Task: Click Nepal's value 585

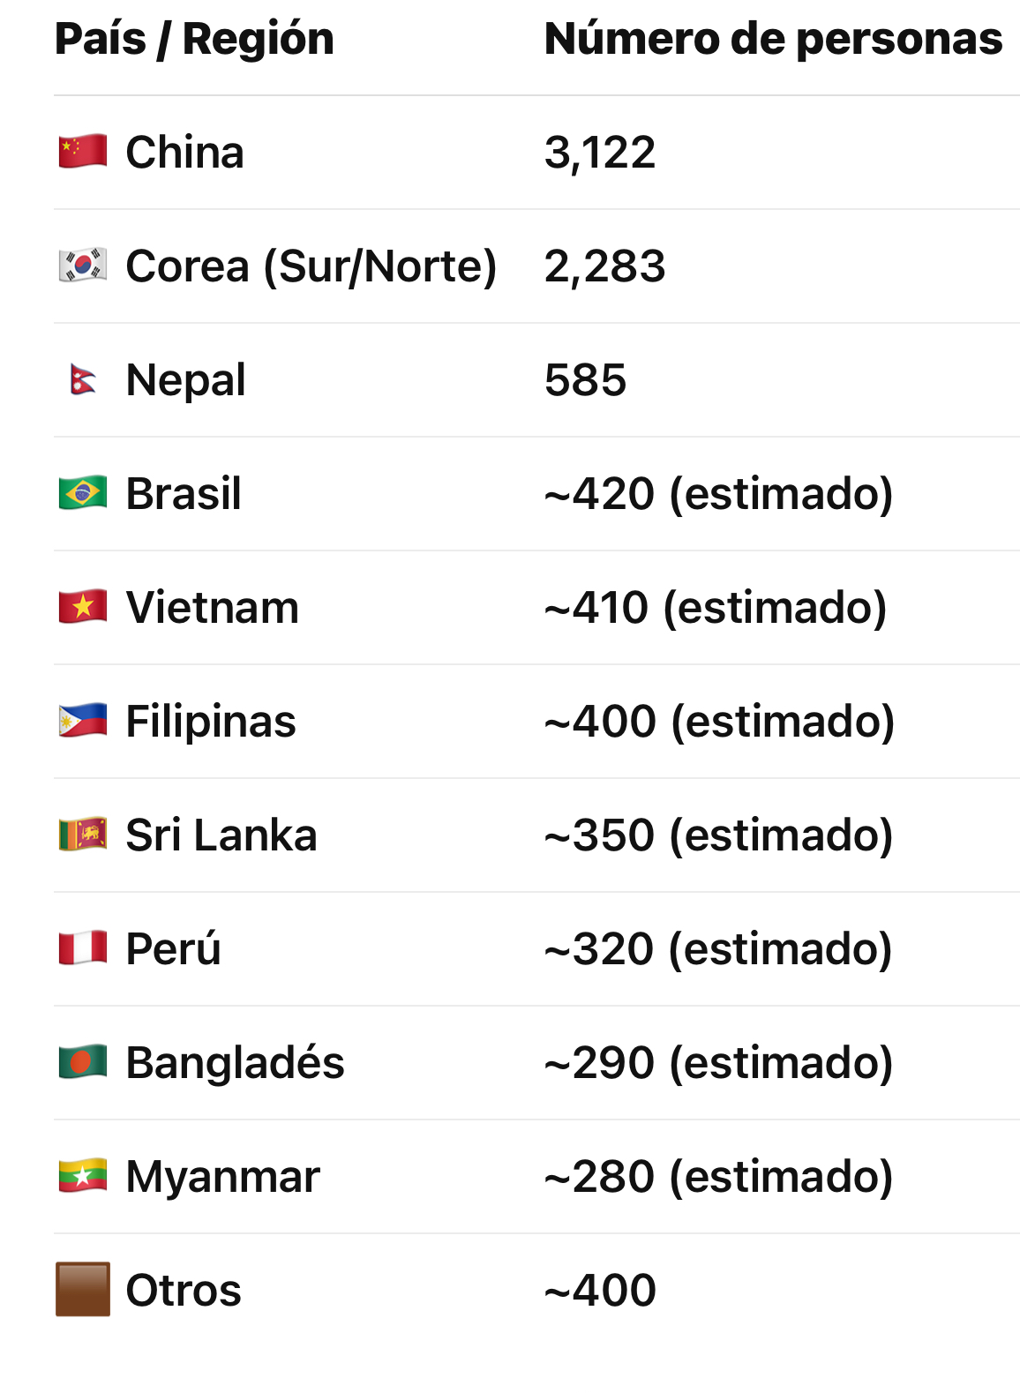Action: pos(585,380)
